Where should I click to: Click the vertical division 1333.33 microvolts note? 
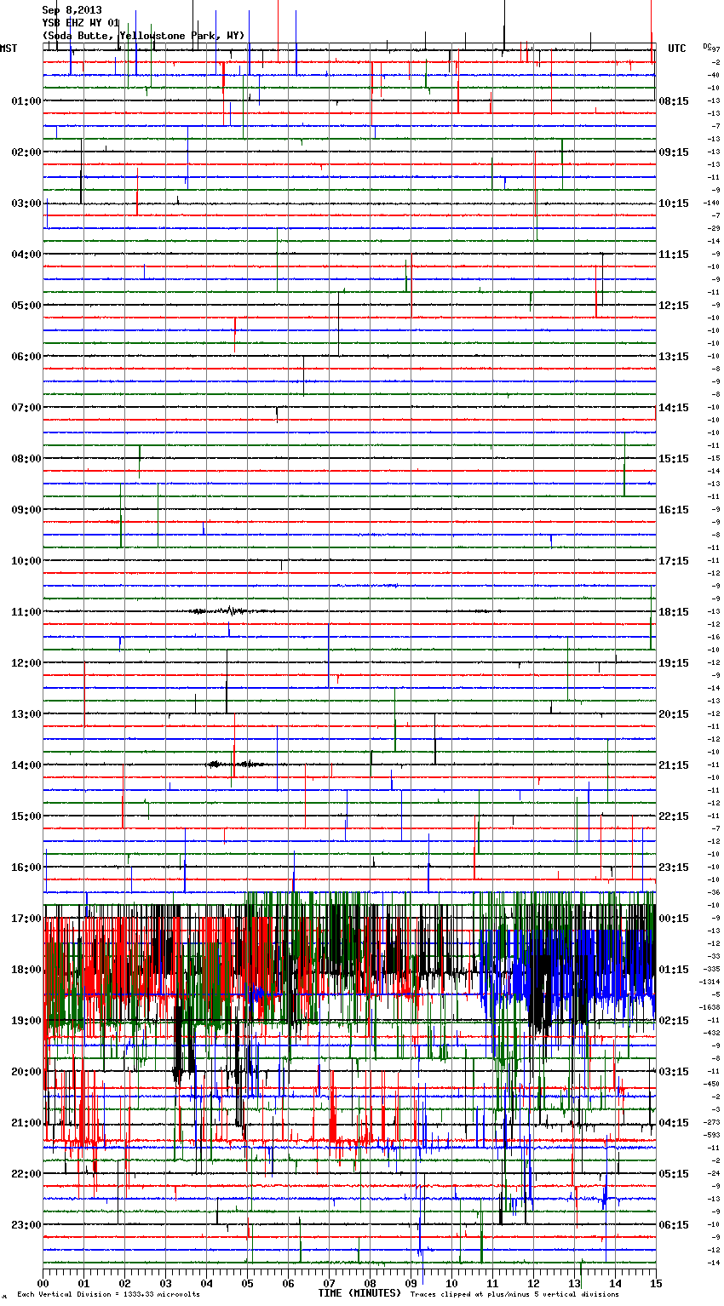tap(108, 1295)
